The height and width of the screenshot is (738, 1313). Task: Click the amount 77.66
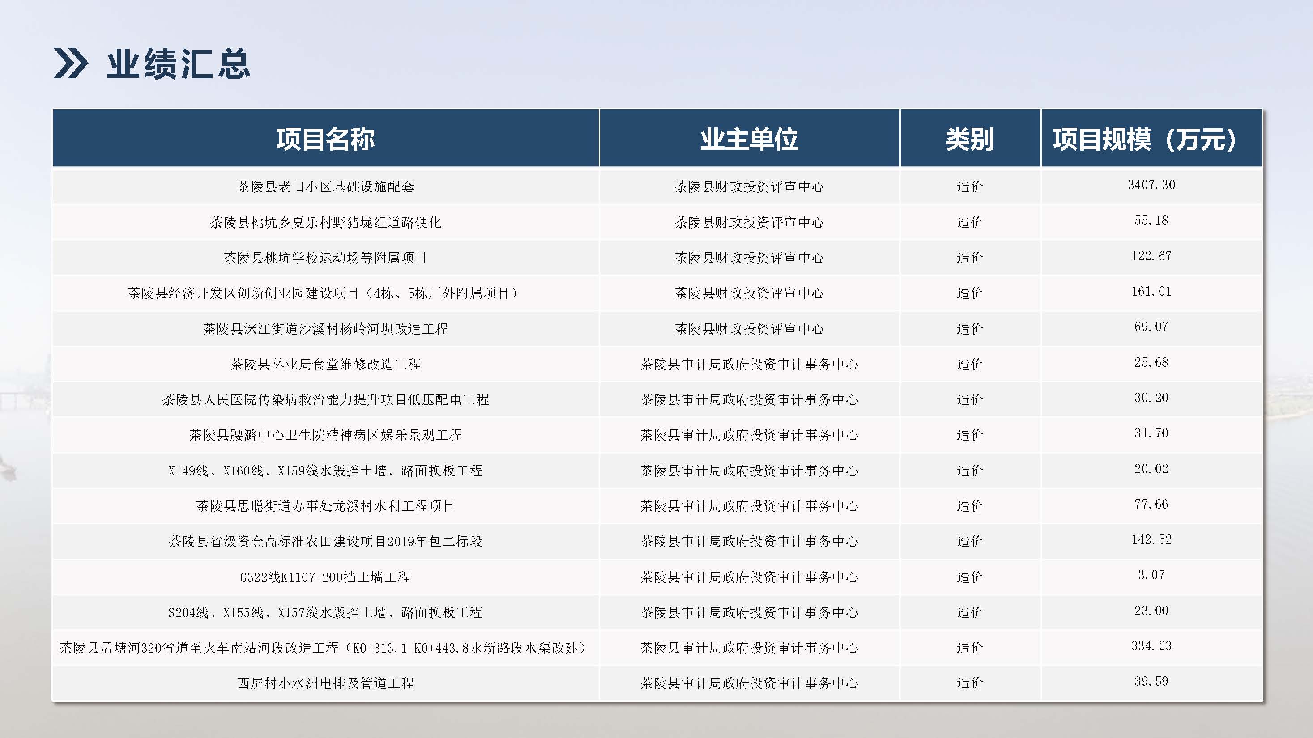coord(1151,504)
